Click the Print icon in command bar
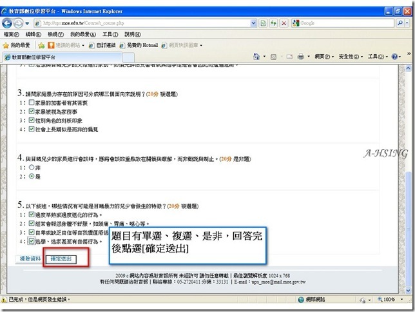Screen dimensions: 415x312 [x=301, y=57]
